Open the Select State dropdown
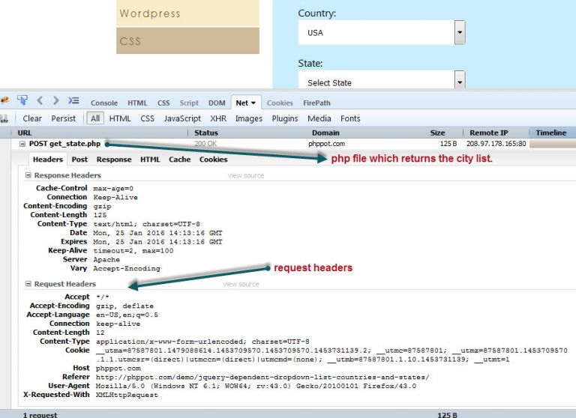576x418 pixels. 459,82
